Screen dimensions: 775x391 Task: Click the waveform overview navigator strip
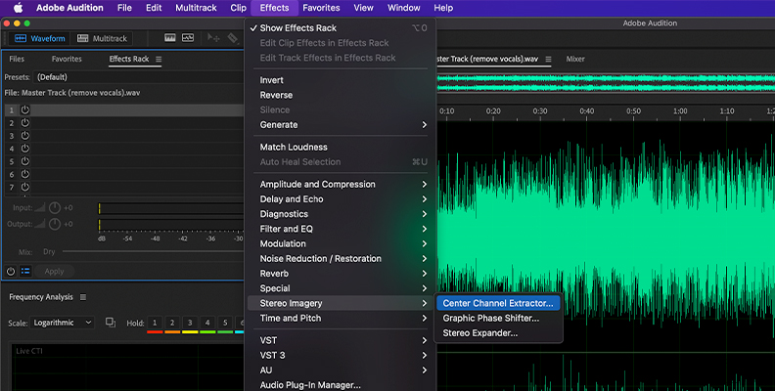coord(606,83)
